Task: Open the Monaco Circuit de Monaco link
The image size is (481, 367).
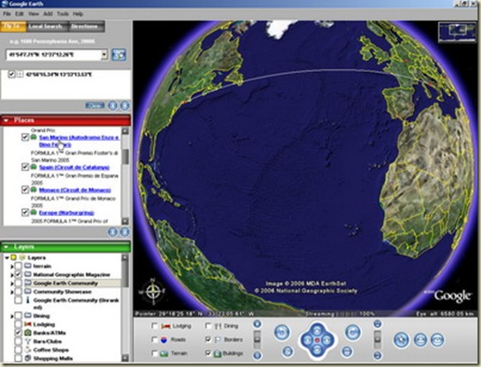Action: (x=75, y=190)
